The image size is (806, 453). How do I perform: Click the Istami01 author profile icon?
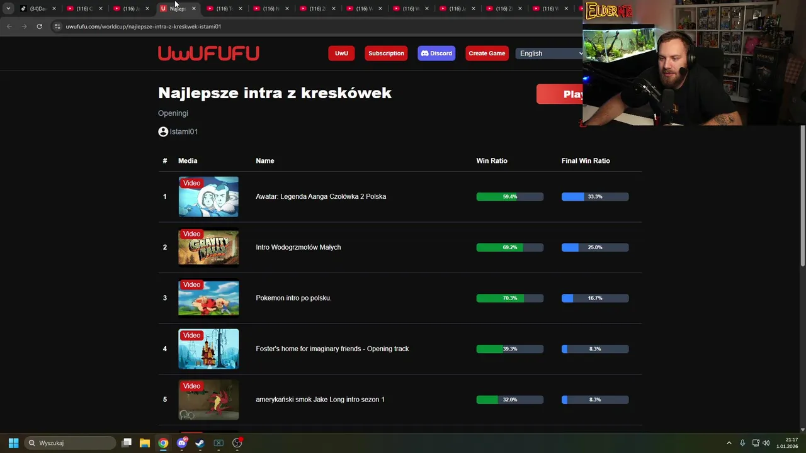[163, 131]
